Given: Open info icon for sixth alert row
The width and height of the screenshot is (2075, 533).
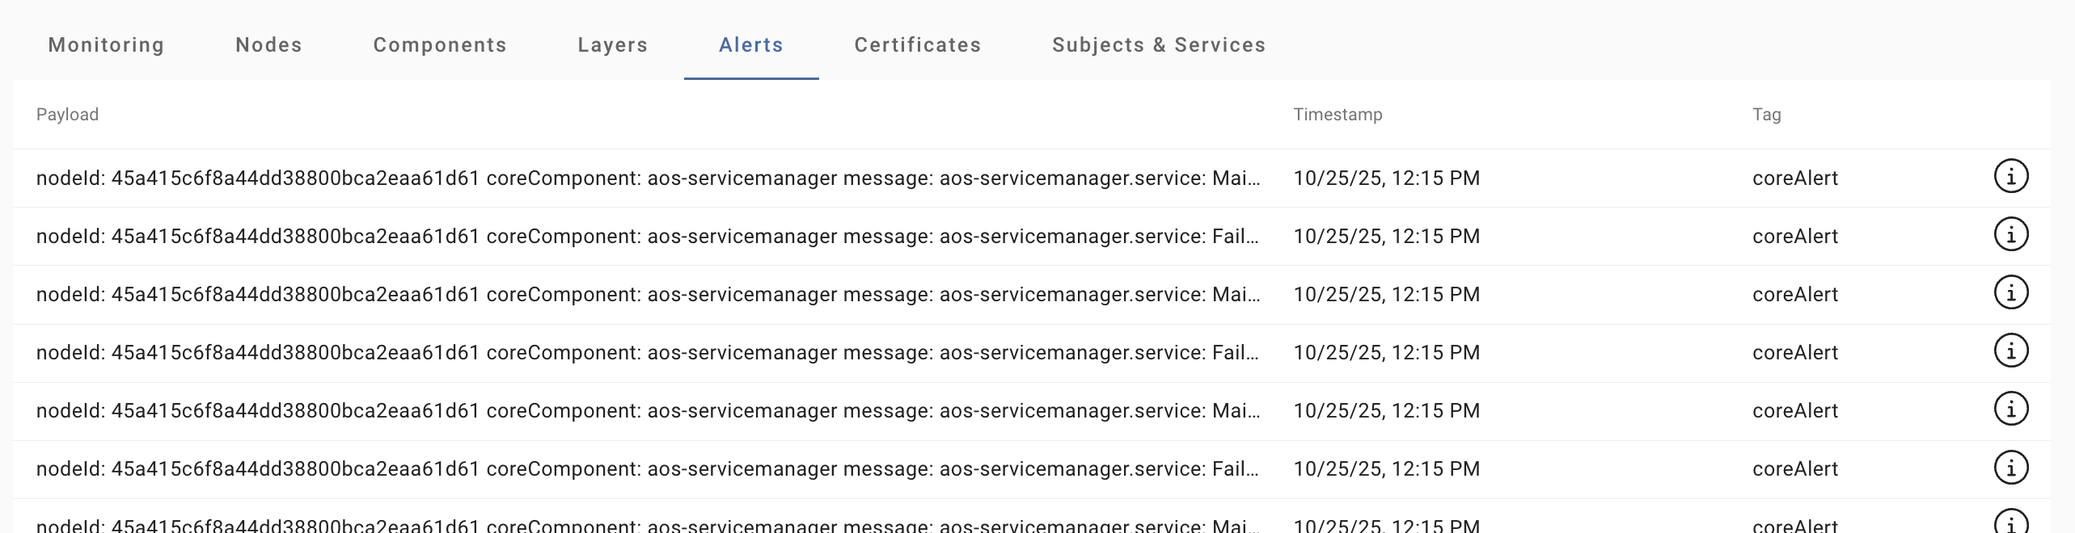Looking at the screenshot, I should tap(2010, 467).
